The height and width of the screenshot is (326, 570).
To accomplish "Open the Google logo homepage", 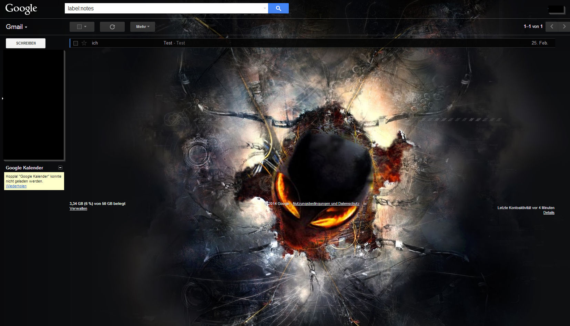I will click(21, 9).
